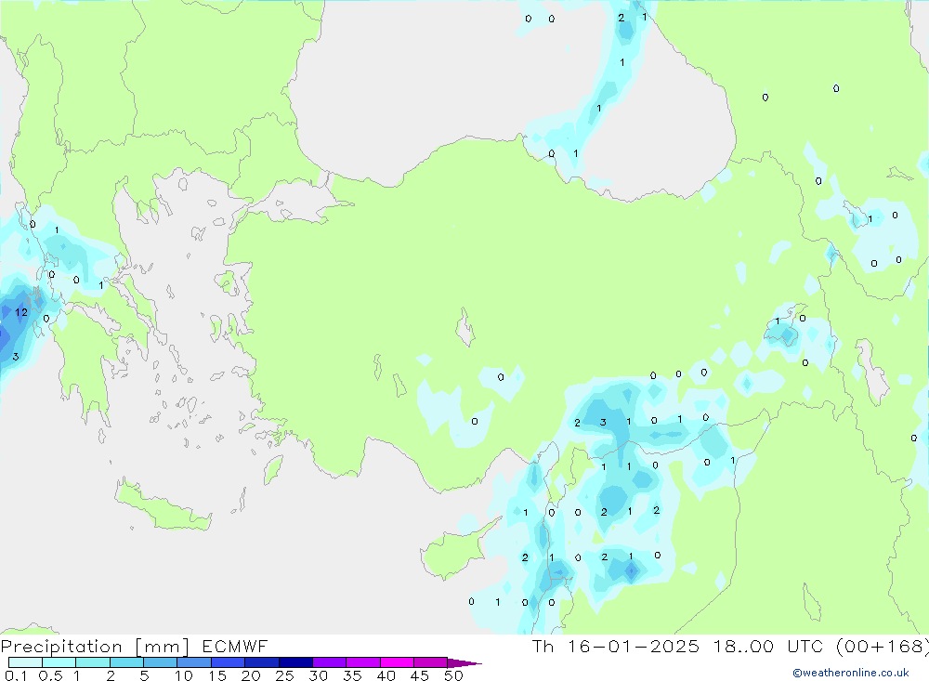Select the 0.5–1 mm legend color
Image resolution: width=929 pixels, height=681 pixels.
tap(59, 662)
